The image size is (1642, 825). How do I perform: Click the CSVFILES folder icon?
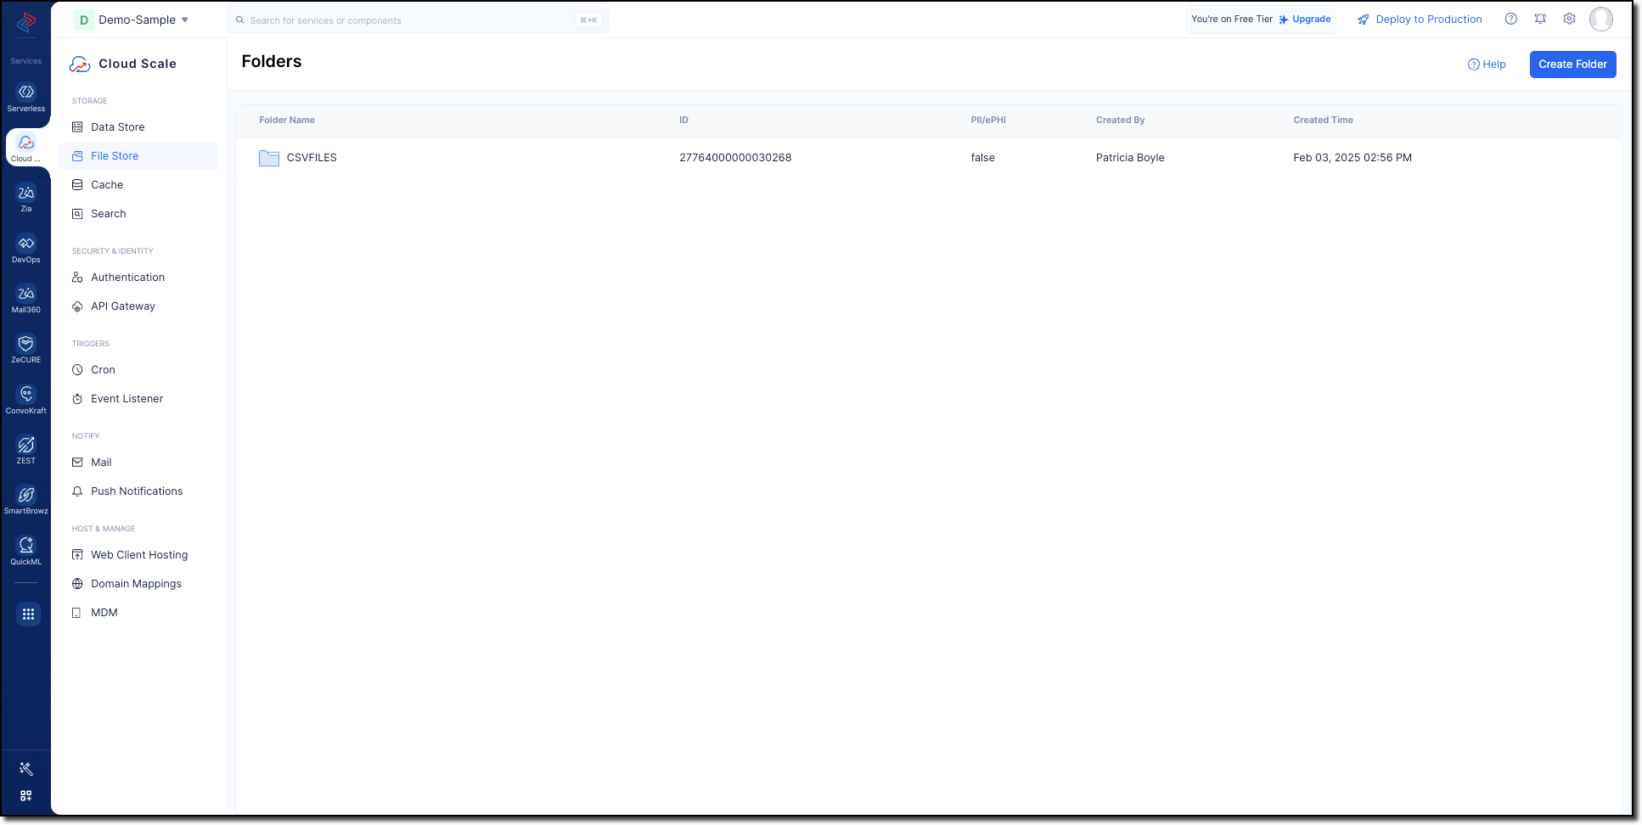tap(269, 158)
